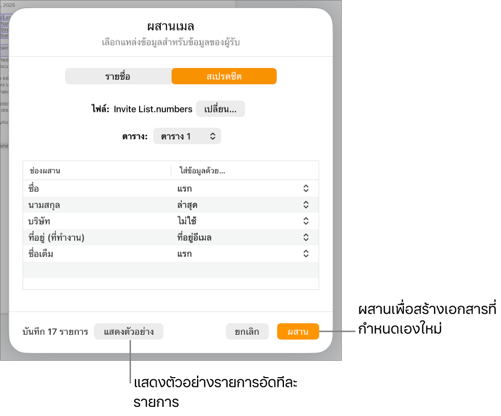Select the ที่อยู่ (ที่ทำงาน) row label
This screenshot has height=416, width=501.
[x=56, y=238]
